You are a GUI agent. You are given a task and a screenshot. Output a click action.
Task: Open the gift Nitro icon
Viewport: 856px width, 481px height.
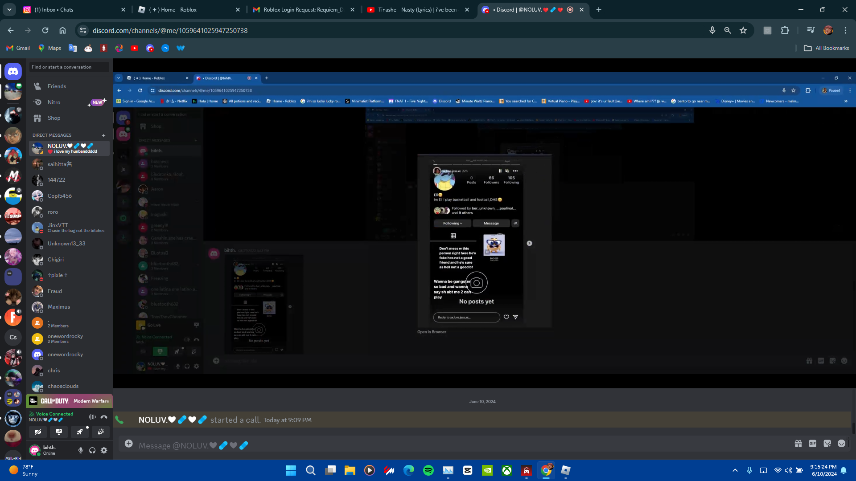coord(798,444)
